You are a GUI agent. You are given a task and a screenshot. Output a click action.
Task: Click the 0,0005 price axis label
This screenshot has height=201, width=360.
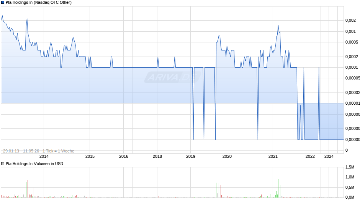(x=352, y=42)
